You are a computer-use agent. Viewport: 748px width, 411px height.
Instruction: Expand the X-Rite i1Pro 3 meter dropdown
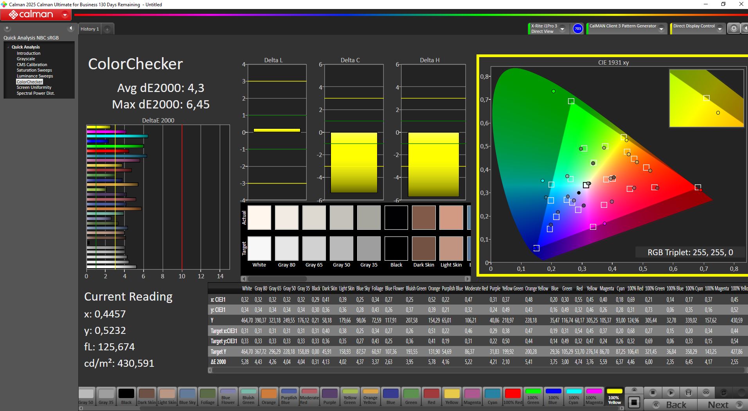(562, 29)
